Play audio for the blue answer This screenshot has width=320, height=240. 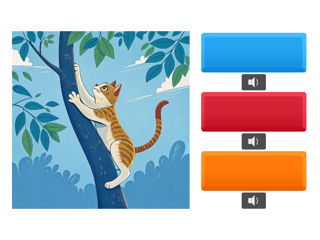pos(254,82)
